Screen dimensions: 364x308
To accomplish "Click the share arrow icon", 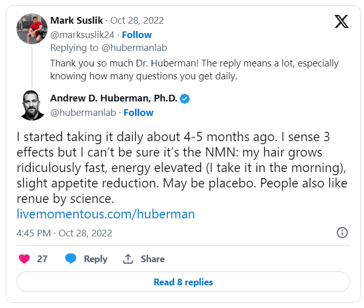I will click(x=128, y=259).
